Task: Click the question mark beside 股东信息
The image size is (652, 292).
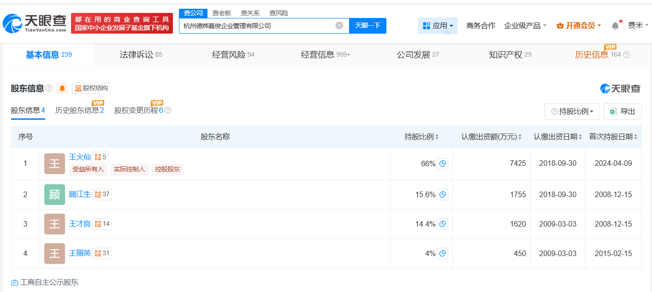Action: coord(48,88)
